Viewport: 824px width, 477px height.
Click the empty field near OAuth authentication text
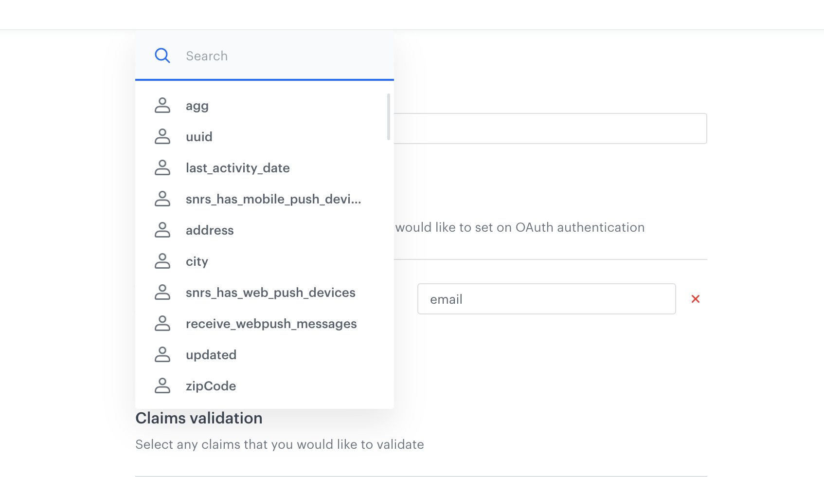(550, 128)
